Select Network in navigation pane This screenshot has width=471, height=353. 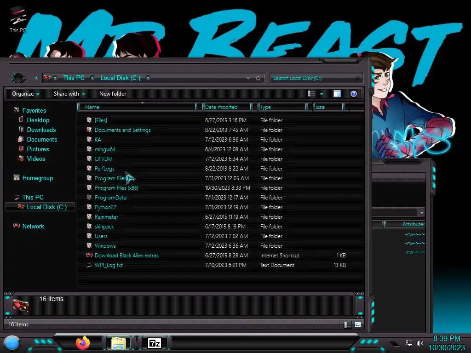click(33, 226)
